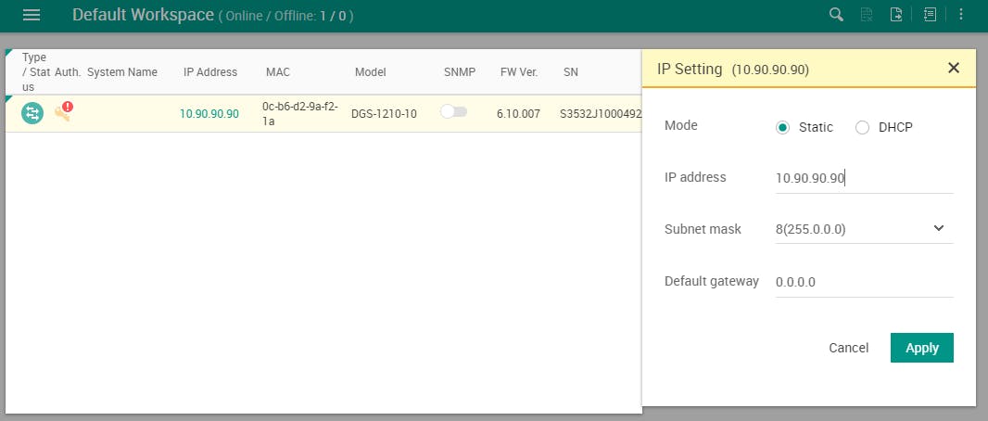
Task: Click the Model column header
Action: coord(370,71)
